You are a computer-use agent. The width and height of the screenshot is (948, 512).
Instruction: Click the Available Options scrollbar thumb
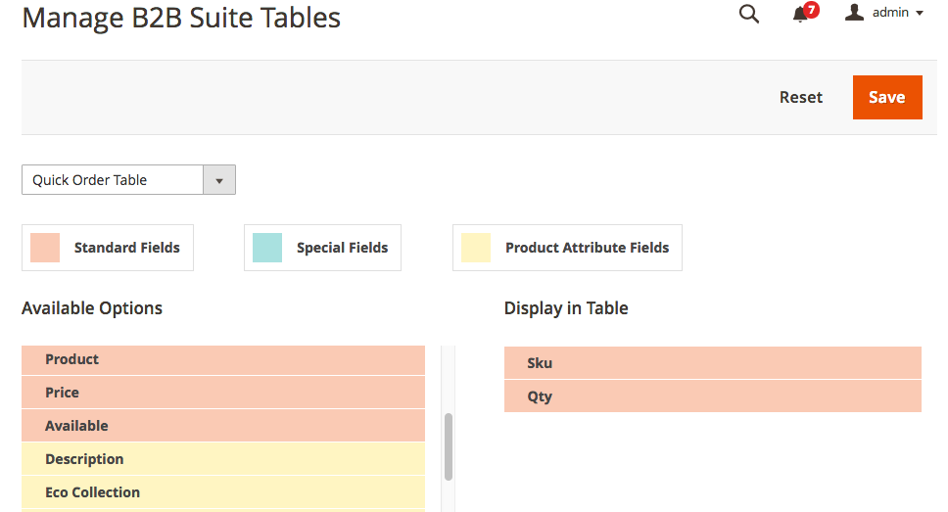point(449,446)
